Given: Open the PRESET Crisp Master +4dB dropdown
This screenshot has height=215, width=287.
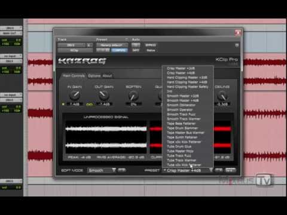Looking at the screenshot, I should coord(188,170).
